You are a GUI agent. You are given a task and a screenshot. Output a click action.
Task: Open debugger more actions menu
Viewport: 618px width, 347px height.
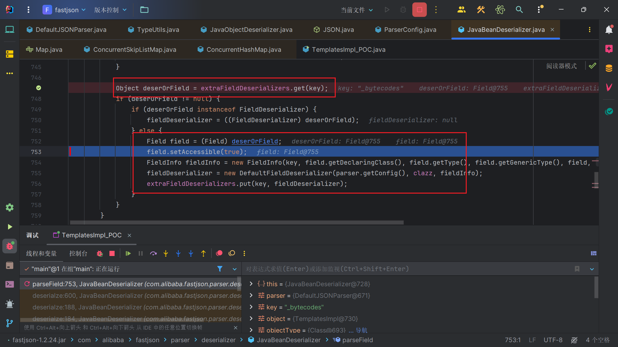click(244, 253)
